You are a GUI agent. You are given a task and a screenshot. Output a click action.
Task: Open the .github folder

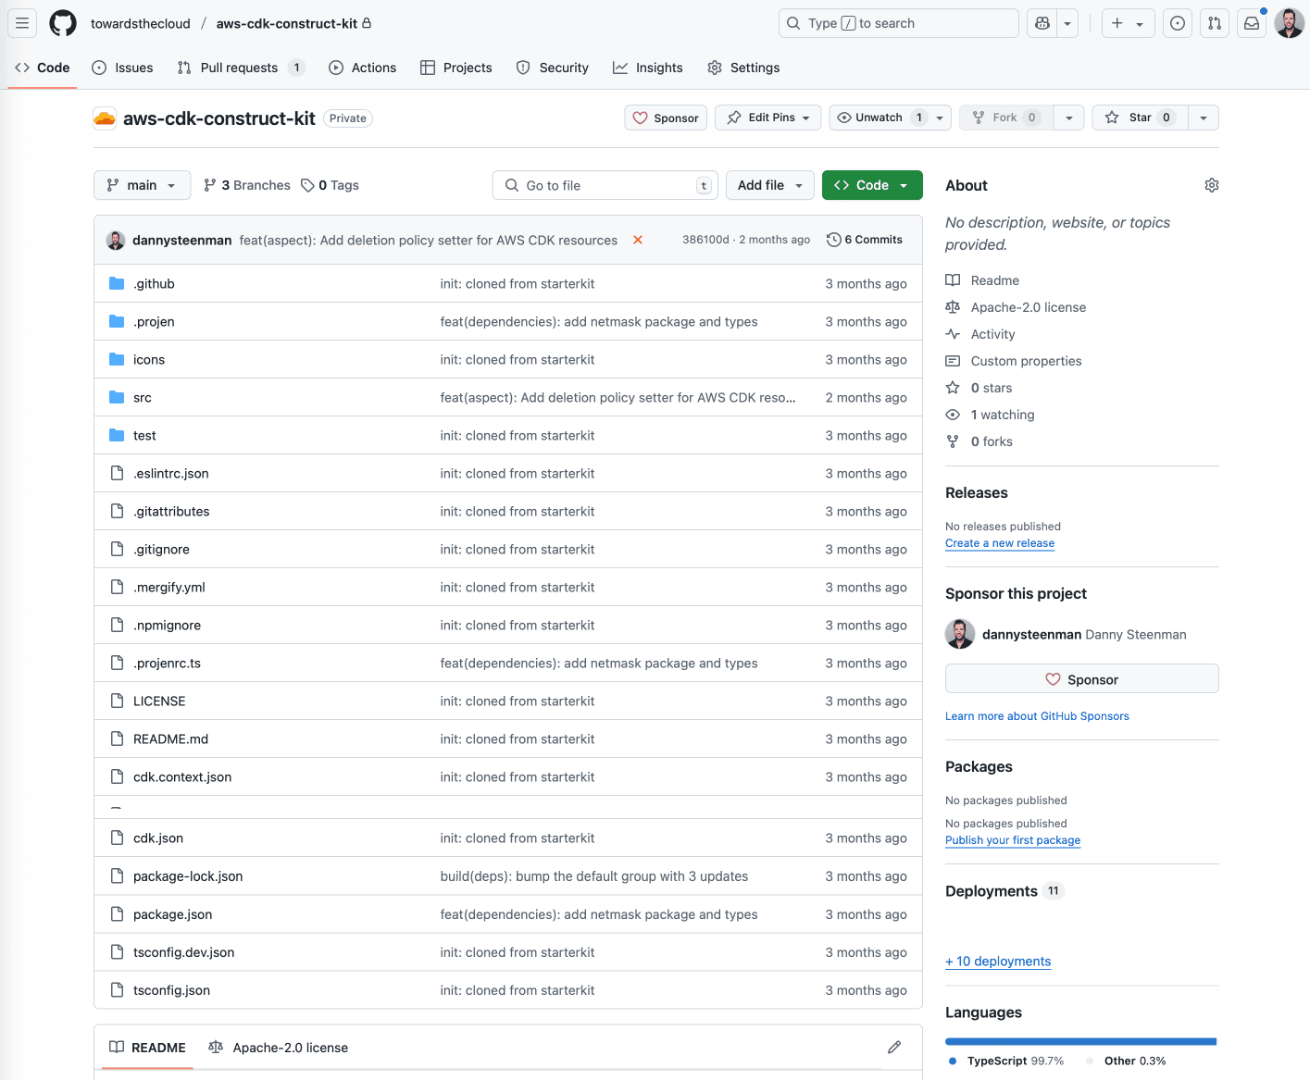click(x=154, y=284)
